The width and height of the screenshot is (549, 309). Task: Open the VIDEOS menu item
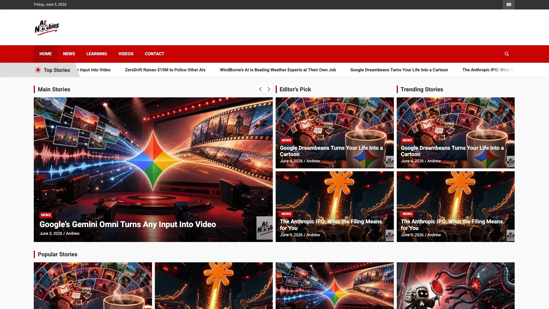pyautogui.click(x=126, y=54)
